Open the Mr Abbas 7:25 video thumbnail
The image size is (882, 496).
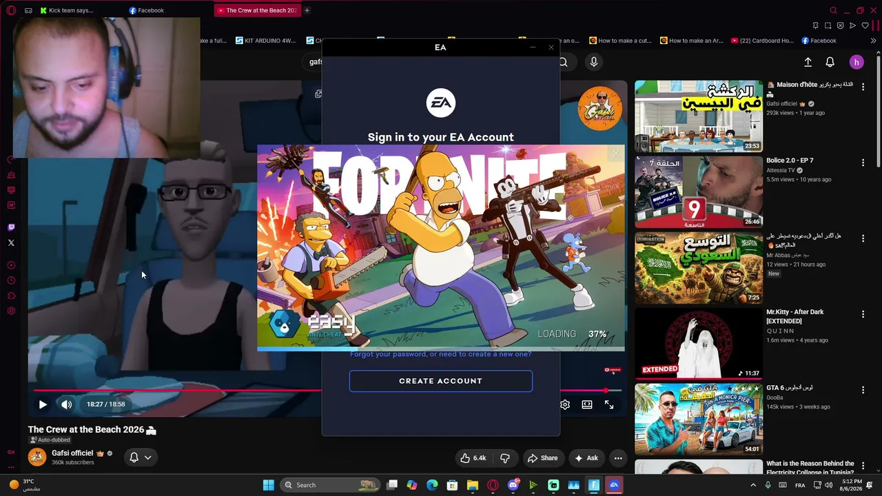[699, 267]
